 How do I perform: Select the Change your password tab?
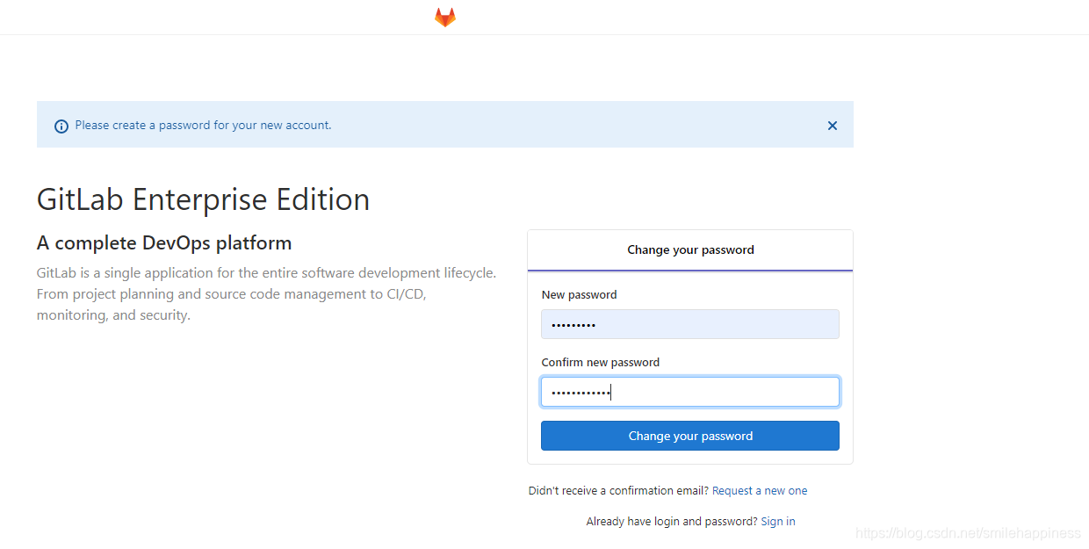690,250
